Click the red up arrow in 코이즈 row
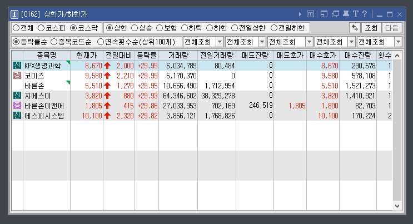The height and width of the screenshot is (224, 413). [107, 76]
